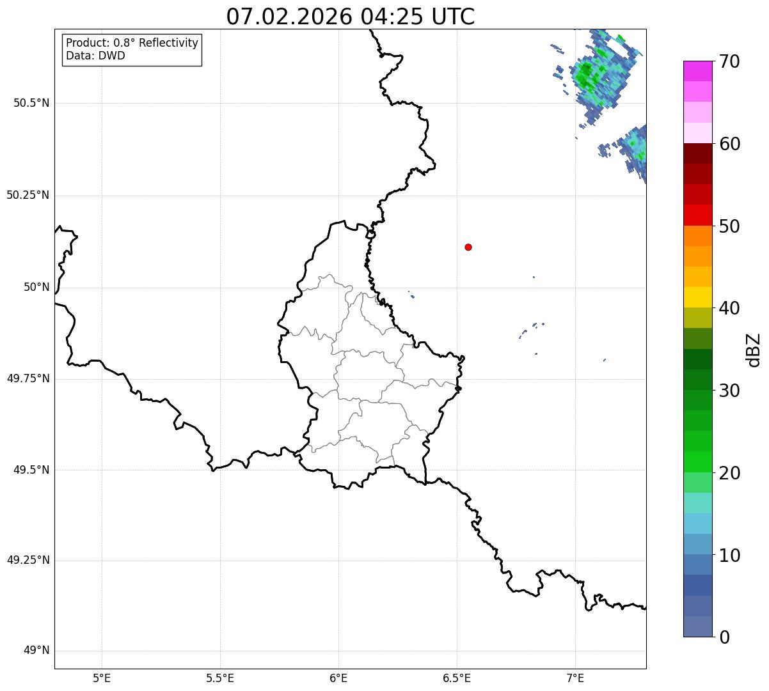Click the Data: DWD label

[x=96, y=56]
